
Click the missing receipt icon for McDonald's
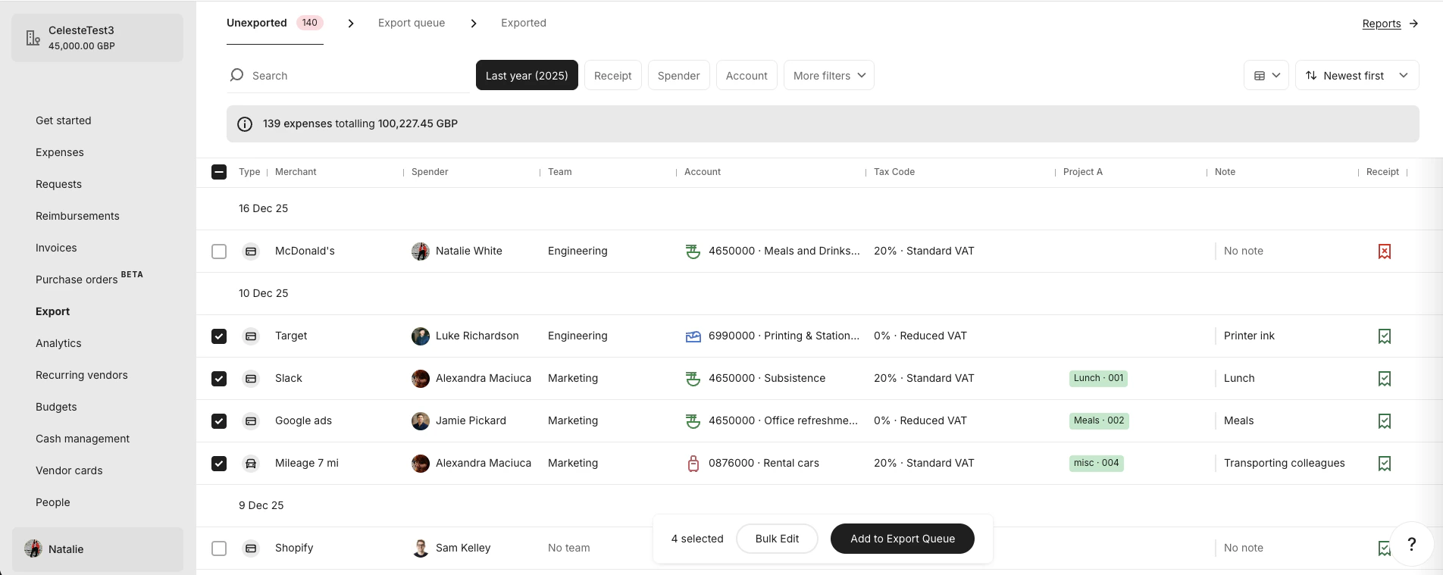(x=1385, y=252)
